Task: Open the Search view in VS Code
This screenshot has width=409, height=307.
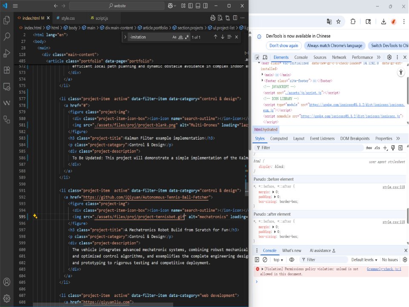Action: (x=7, y=36)
